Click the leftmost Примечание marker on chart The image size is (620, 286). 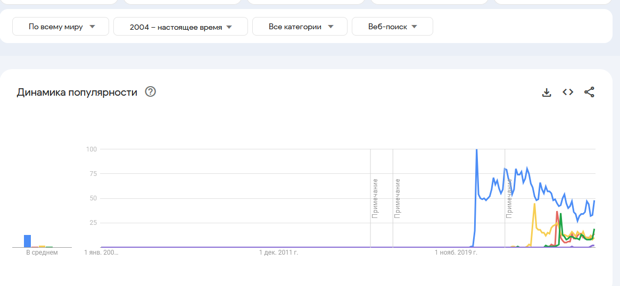click(x=375, y=198)
